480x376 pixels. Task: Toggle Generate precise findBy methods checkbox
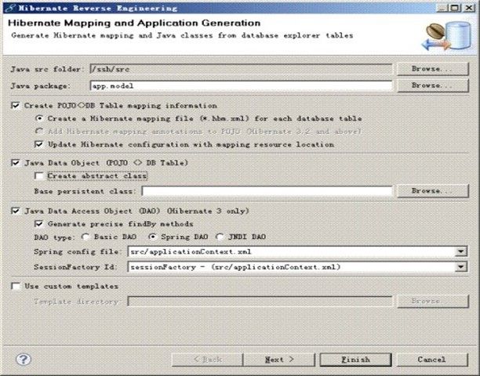[x=39, y=224]
